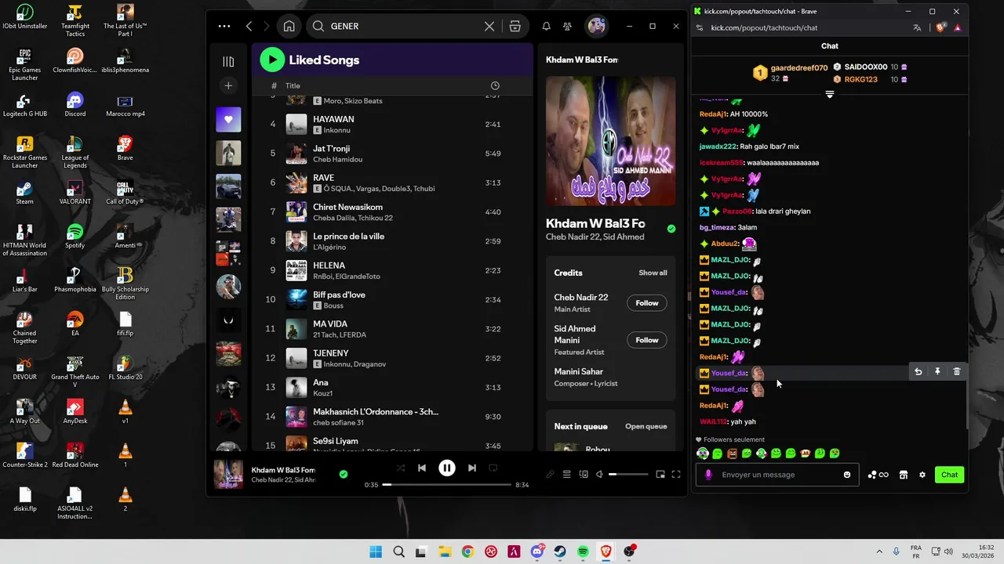Screen dimensions: 1004x564
Task: Adjust the Spotify volume slider
Action: (629, 474)
